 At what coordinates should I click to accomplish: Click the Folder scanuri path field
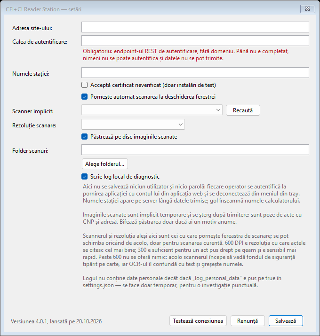coord(195,149)
